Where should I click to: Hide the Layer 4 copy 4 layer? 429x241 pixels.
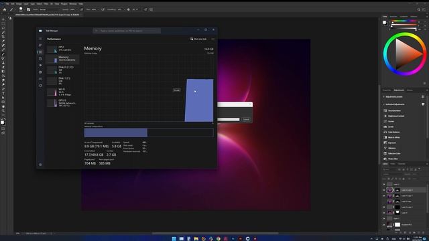point(383,190)
